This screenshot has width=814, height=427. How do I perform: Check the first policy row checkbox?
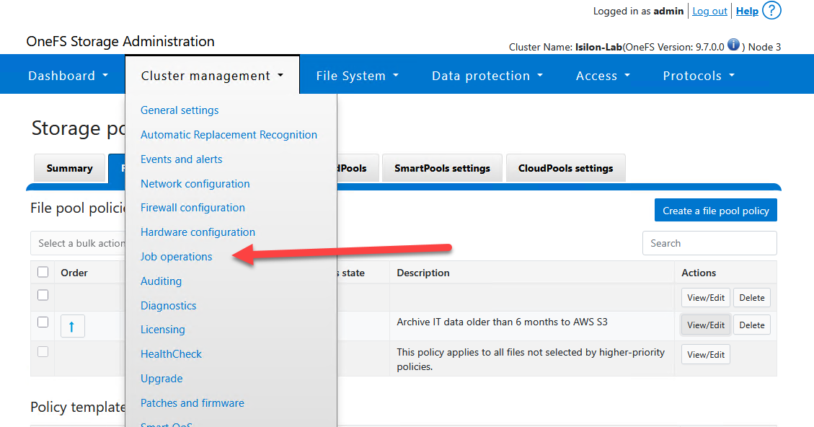tap(43, 295)
